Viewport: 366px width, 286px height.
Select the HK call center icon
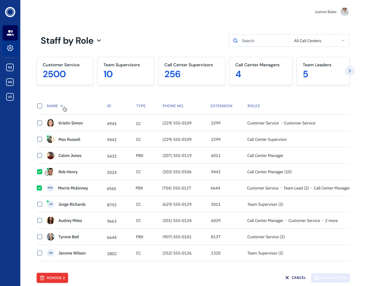coord(10,82)
